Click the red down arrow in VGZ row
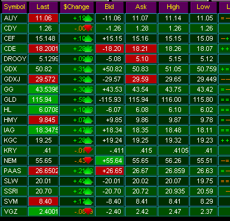Viewport: 230px width, 221px height. 88,211
